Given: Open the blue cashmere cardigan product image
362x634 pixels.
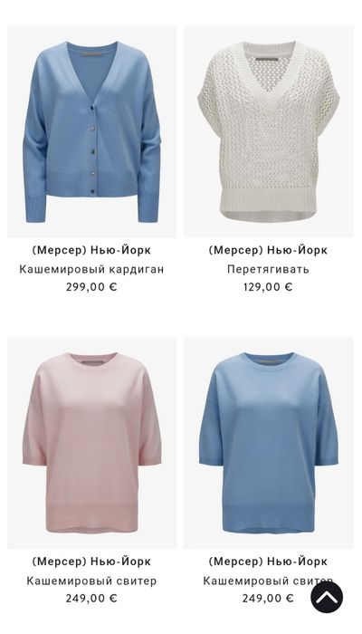Looking at the screenshot, I should tap(91, 132).
